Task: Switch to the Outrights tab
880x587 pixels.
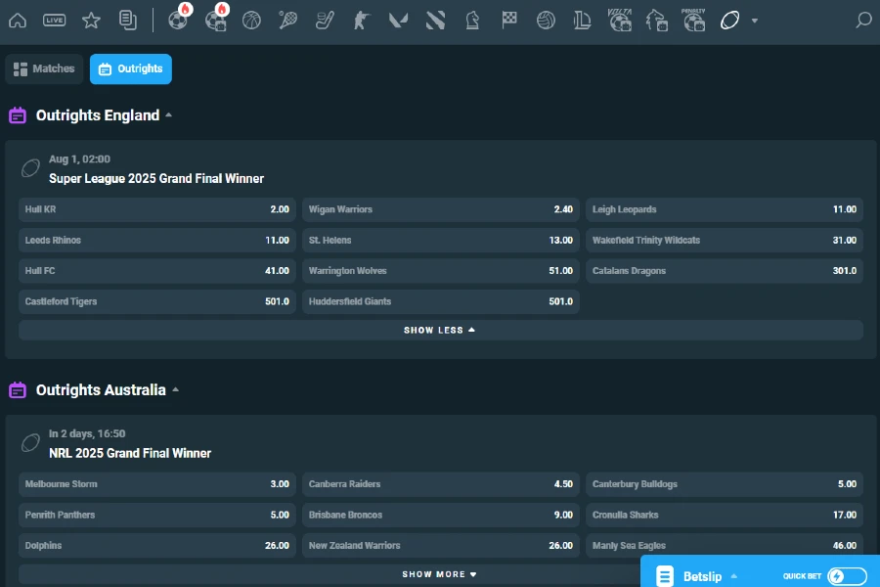Action: (x=130, y=68)
